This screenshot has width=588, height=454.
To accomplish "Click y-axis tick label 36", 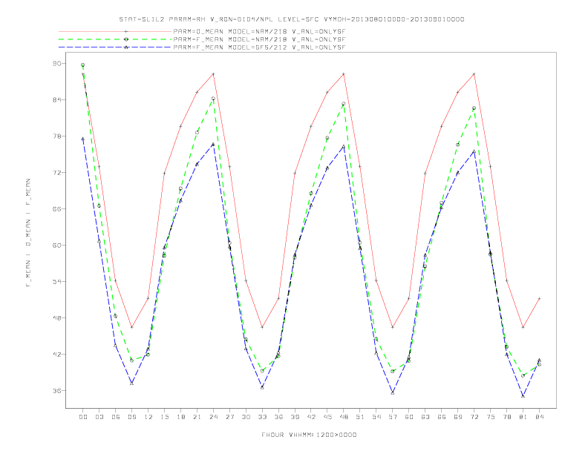I will click(x=56, y=391).
